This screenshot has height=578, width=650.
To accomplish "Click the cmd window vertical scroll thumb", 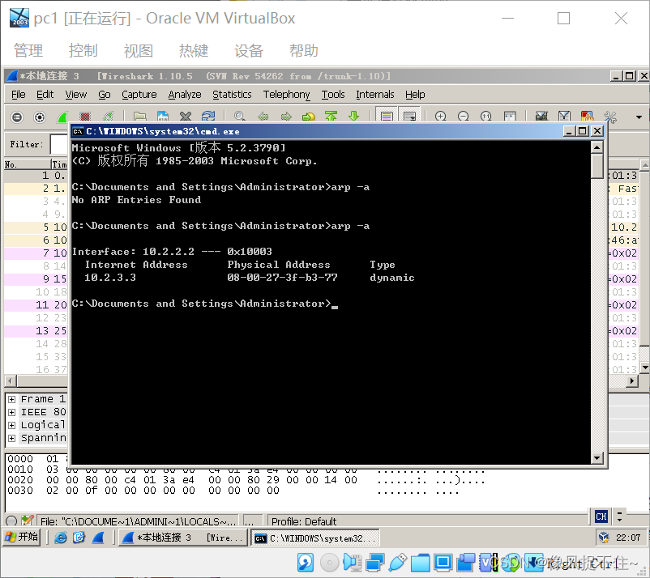I will (x=597, y=166).
